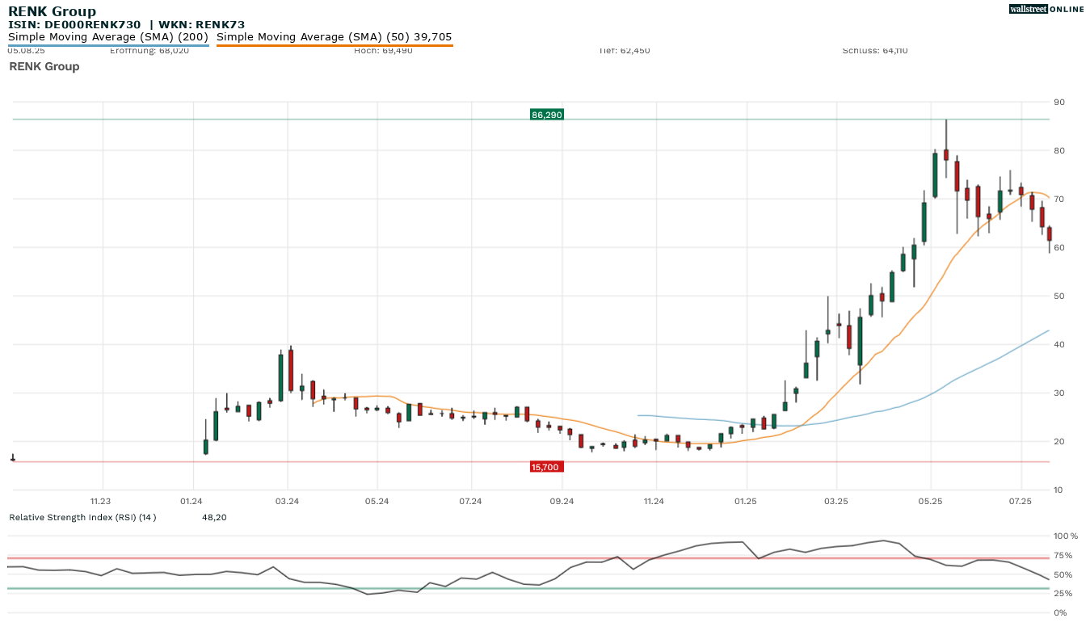Click the green 86,290 high price label
This screenshot has width=1090, height=635.
pos(546,115)
